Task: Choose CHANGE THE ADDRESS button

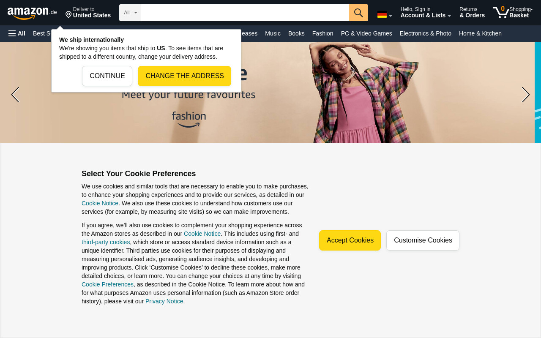Action: click(x=185, y=76)
